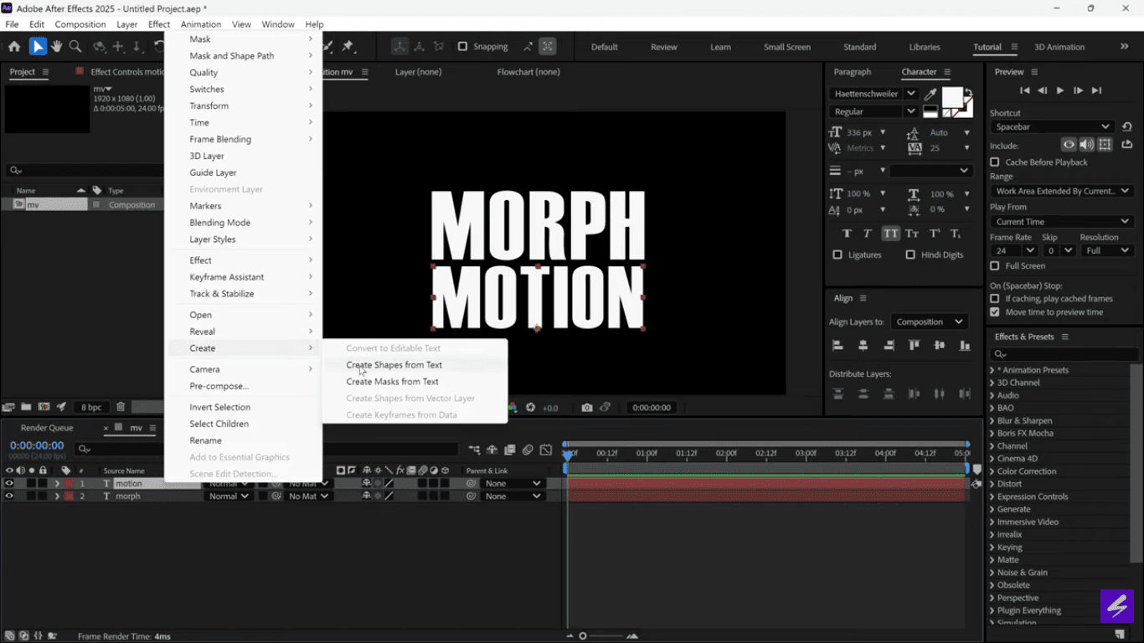Viewport: 1144px width, 643px height.
Task: Pick the Hand tool
Action: (57, 47)
